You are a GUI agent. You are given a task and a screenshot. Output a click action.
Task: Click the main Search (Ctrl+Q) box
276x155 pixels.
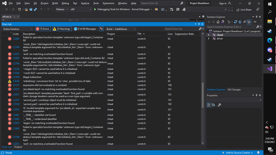click(x=162, y=3)
